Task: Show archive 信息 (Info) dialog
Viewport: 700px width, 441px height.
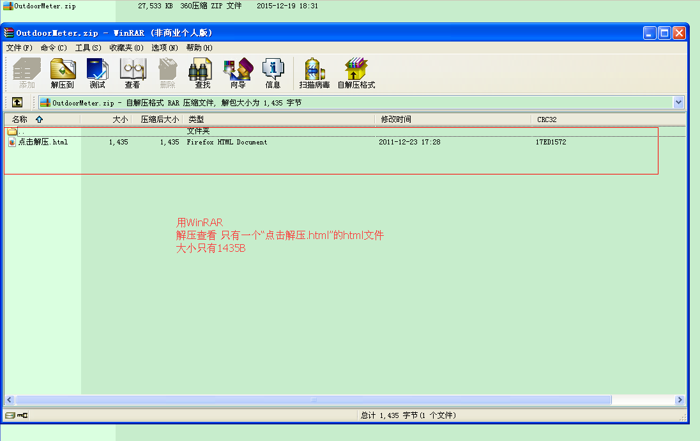Action: pyautogui.click(x=273, y=73)
